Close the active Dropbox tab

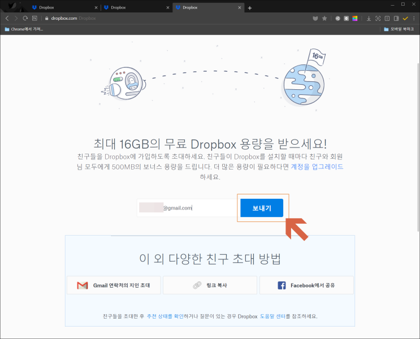pos(240,7)
